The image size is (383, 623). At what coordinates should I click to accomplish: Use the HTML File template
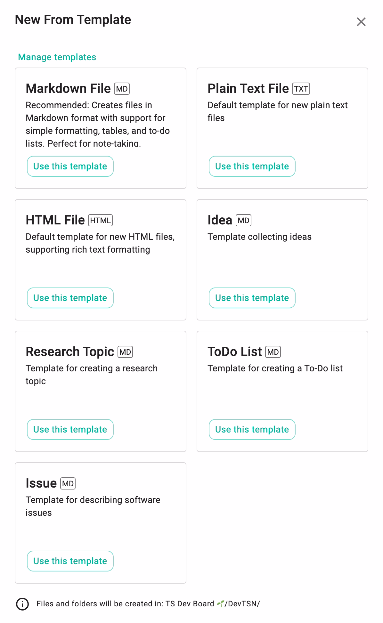point(70,298)
